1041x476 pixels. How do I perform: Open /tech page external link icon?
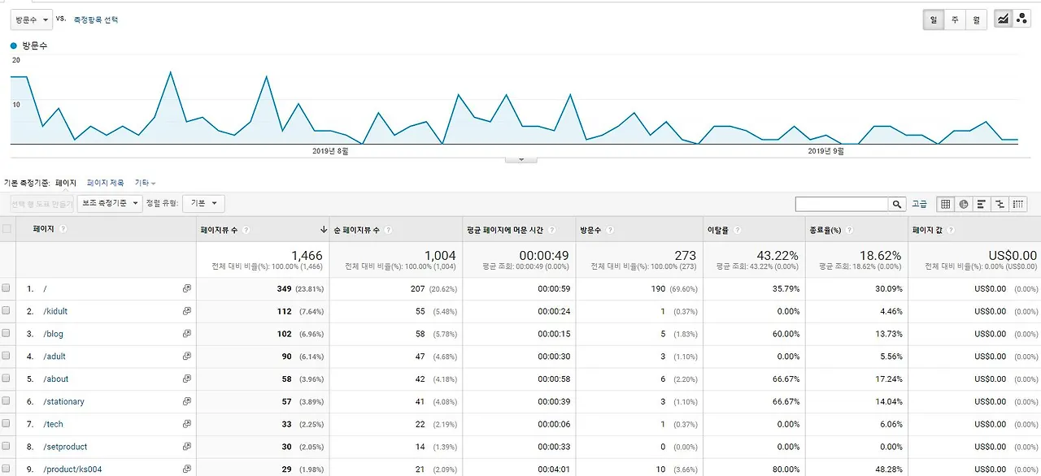[186, 424]
